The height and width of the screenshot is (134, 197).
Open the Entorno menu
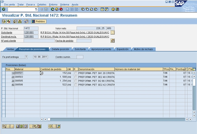[53, 4]
